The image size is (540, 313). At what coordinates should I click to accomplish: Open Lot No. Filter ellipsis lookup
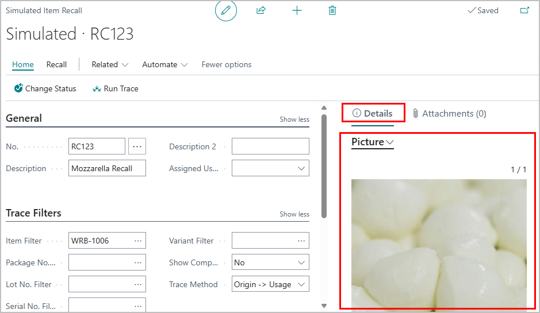[138, 284]
